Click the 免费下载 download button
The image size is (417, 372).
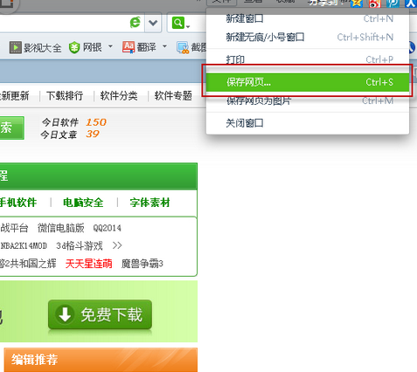coord(100,314)
